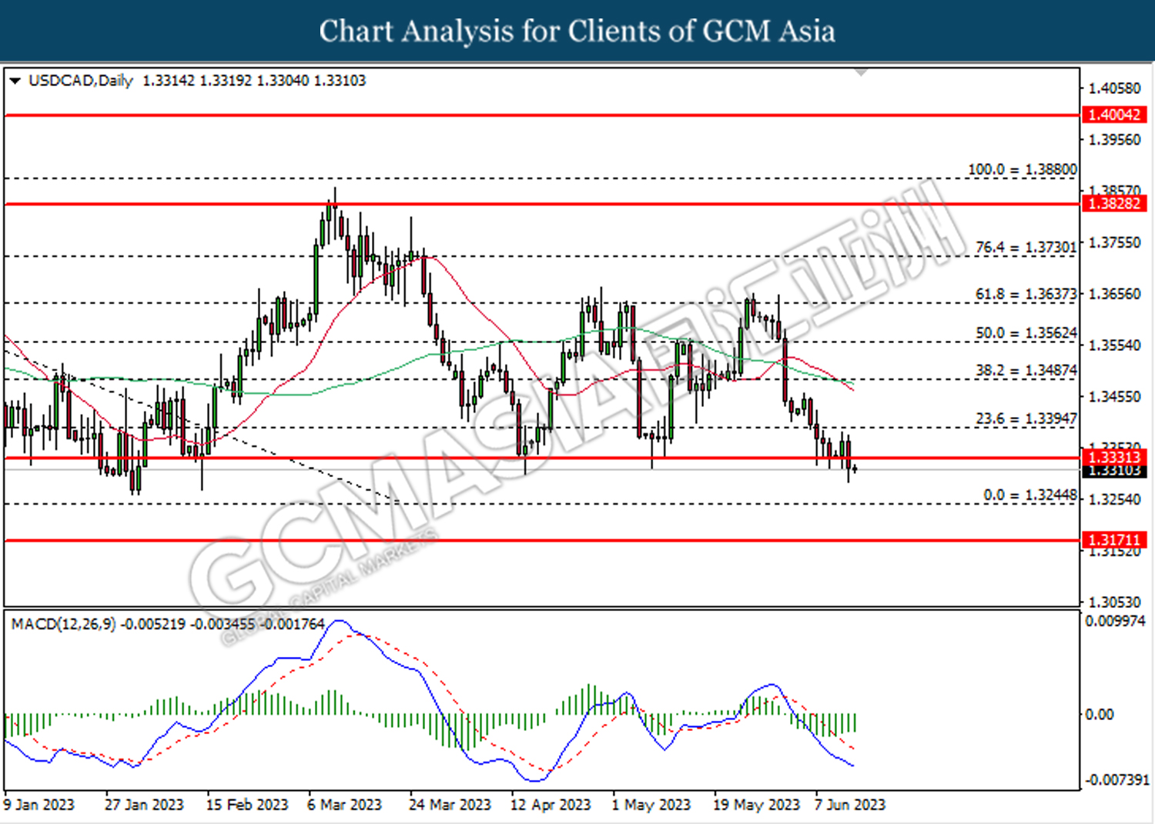Select the USDCAD,Daily symbol label
Image resolution: width=1155 pixels, height=824 pixels.
pos(80,81)
